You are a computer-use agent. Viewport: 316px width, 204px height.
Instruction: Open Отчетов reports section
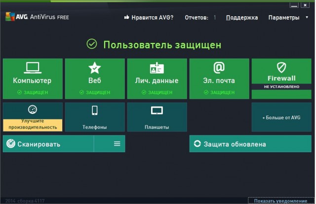coord(197,18)
